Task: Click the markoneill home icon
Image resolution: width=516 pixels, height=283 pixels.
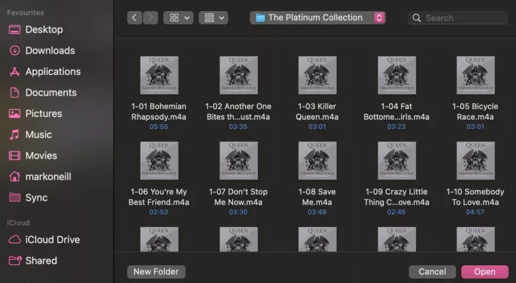Action: click(x=14, y=177)
